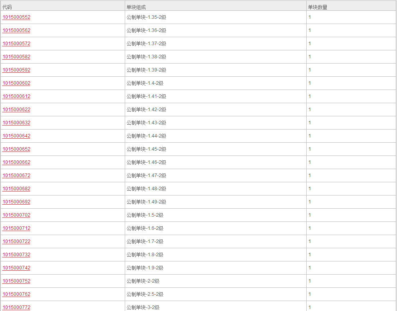The image size is (397, 311).
Task: Select cell 公制单块-1.48-2级
Action: coord(215,189)
